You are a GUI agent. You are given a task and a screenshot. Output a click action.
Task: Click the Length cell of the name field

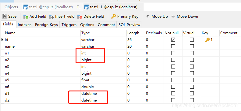[x=136, y=46]
